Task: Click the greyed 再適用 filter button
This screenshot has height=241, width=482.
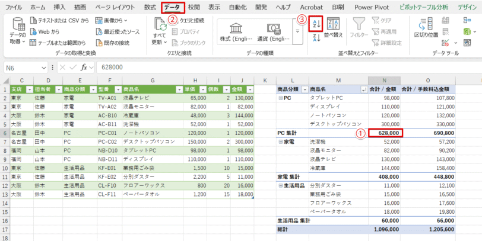Action: [384, 31]
